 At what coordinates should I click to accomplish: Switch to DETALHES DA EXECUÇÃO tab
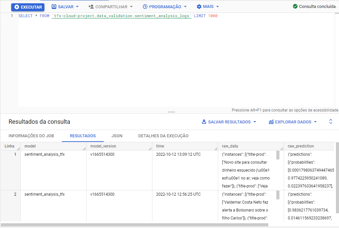[x=164, y=136]
